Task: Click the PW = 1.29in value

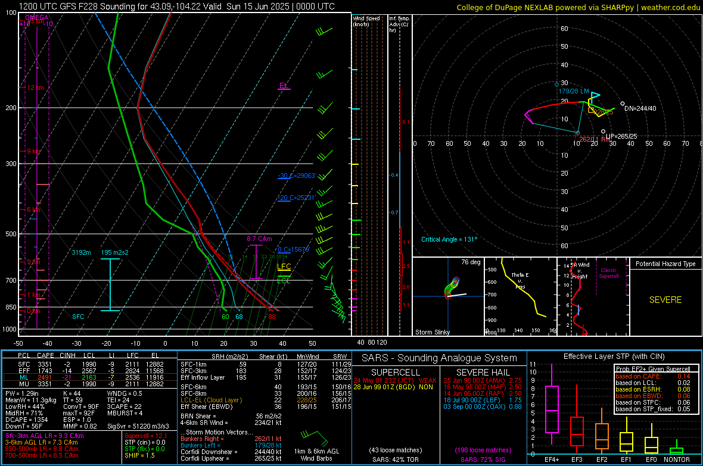Action: tap(24, 393)
